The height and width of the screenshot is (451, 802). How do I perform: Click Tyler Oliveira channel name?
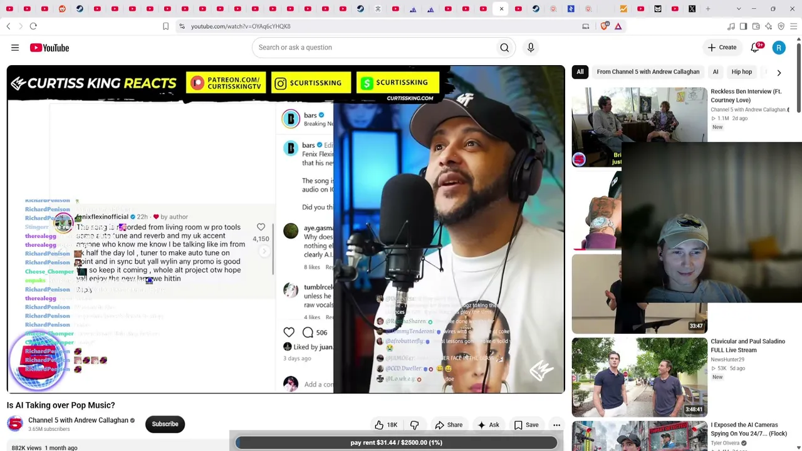pos(726,443)
